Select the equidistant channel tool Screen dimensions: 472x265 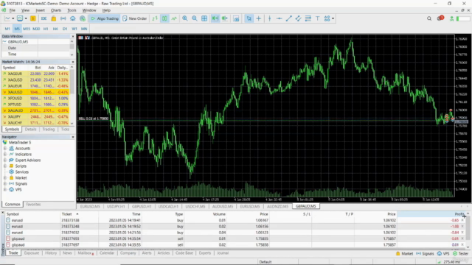tap(298, 18)
